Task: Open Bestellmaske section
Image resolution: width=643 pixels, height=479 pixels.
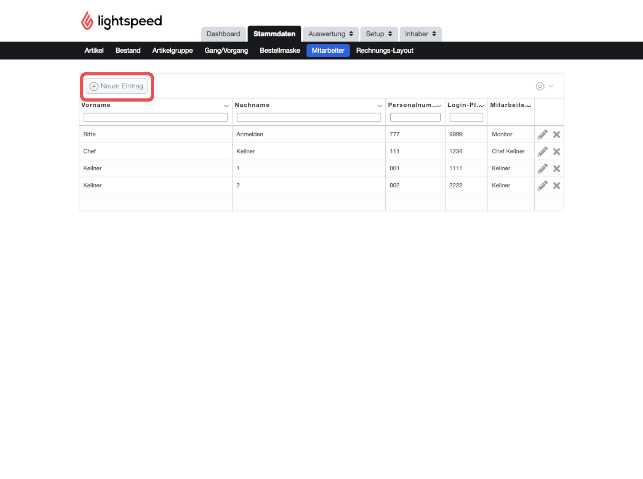Action: (280, 51)
